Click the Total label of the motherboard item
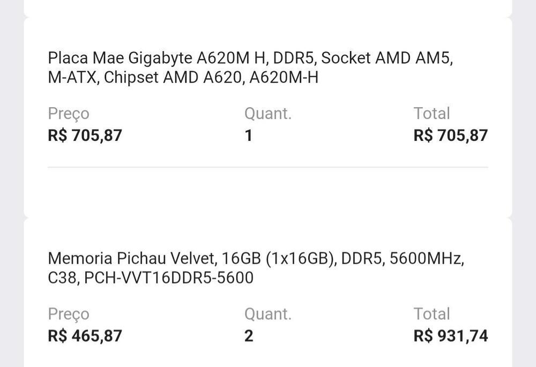 coord(431,114)
